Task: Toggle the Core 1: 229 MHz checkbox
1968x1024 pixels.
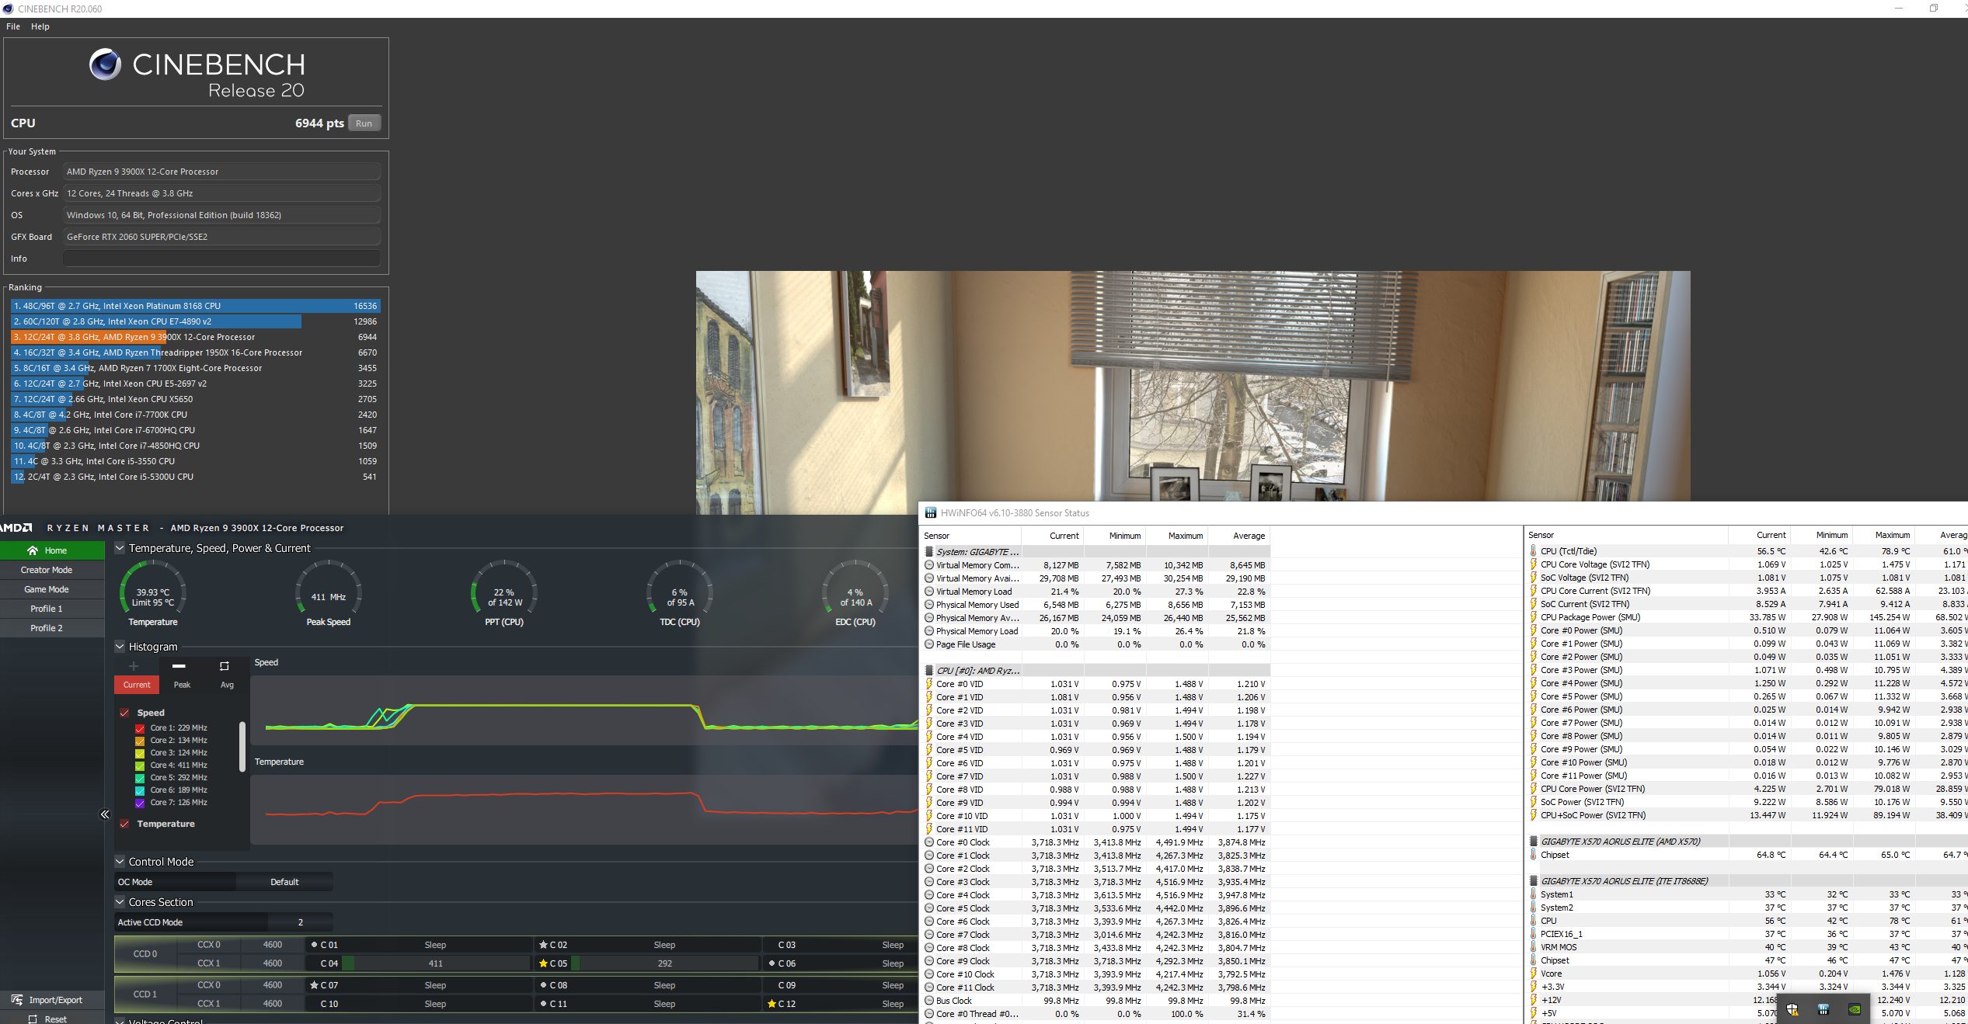Action: click(140, 728)
